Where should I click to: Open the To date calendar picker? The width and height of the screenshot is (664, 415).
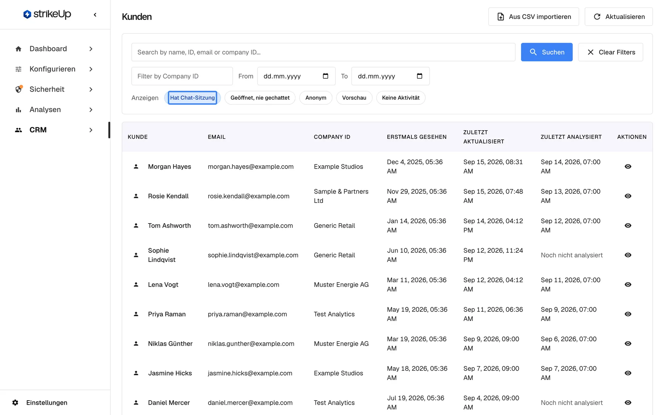click(419, 76)
